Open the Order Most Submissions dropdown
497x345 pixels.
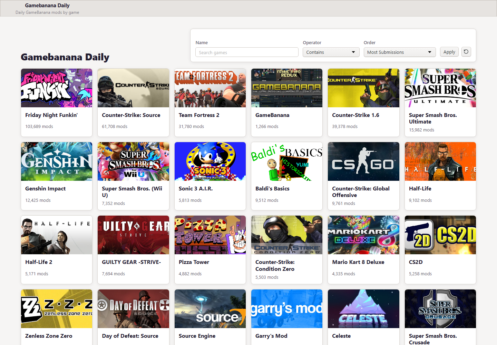400,52
